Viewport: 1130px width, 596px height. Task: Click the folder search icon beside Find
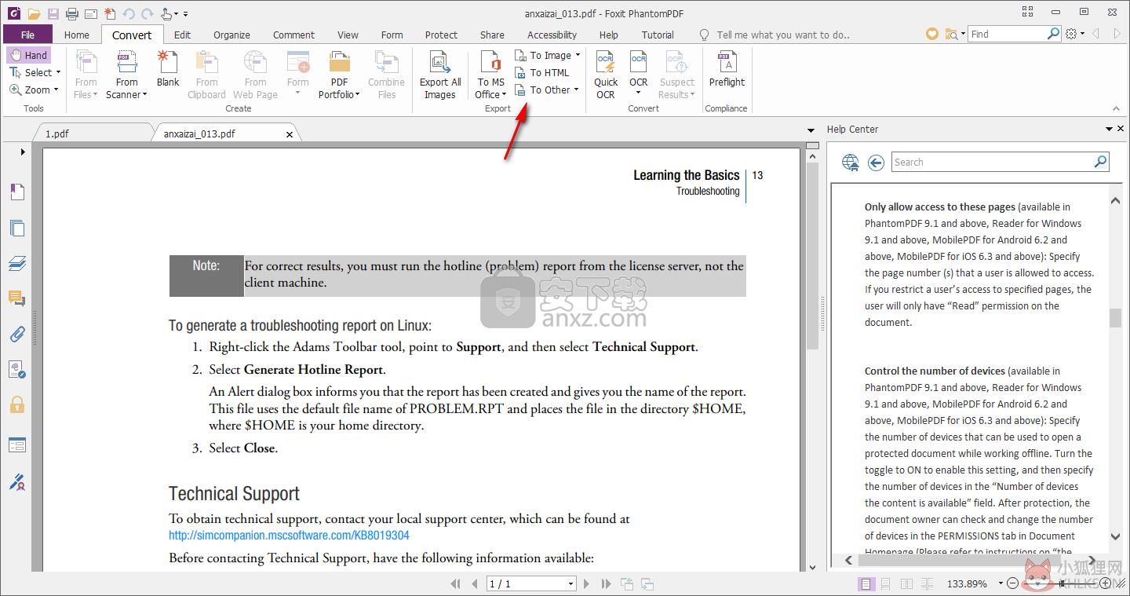tap(953, 34)
